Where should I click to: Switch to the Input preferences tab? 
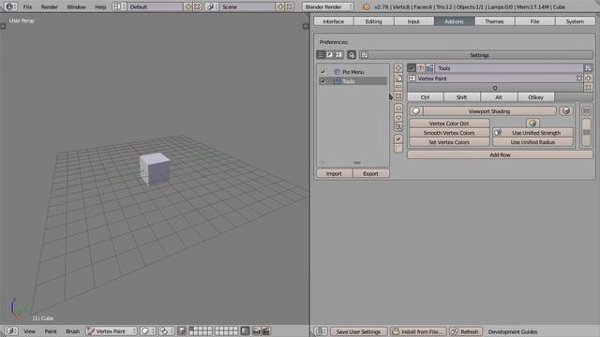(x=413, y=22)
